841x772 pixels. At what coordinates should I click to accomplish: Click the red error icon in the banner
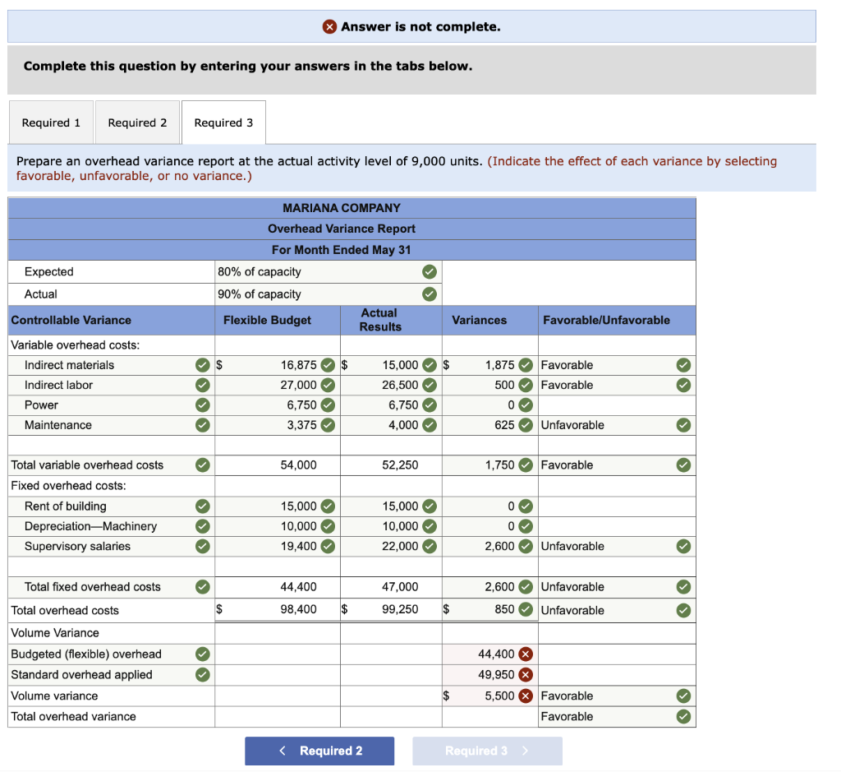(329, 26)
